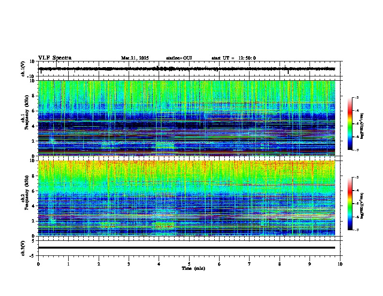The height and width of the screenshot is (296, 383).
Task: Click the '-7' label on ch.1 color bar
Action: click(357, 150)
